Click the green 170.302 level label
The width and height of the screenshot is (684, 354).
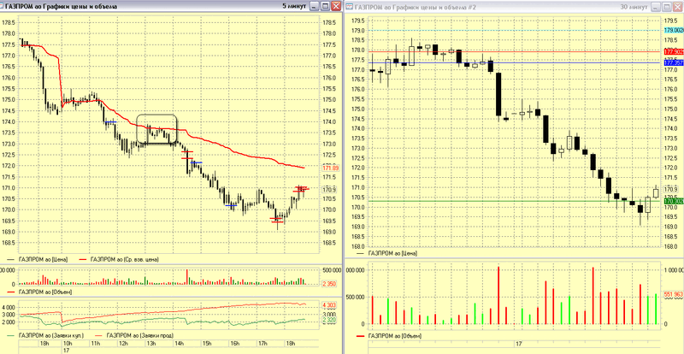[x=673, y=201]
